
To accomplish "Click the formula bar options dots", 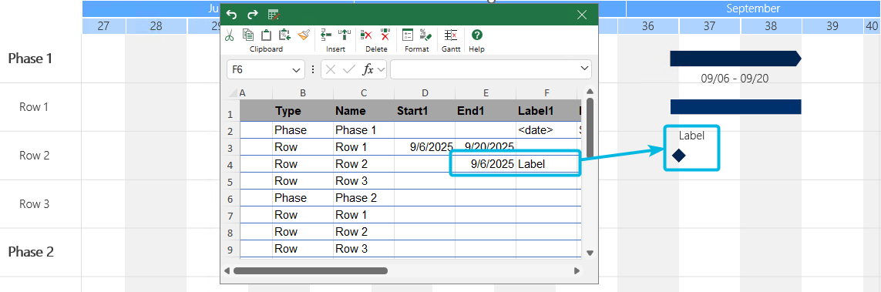I will pos(313,69).
